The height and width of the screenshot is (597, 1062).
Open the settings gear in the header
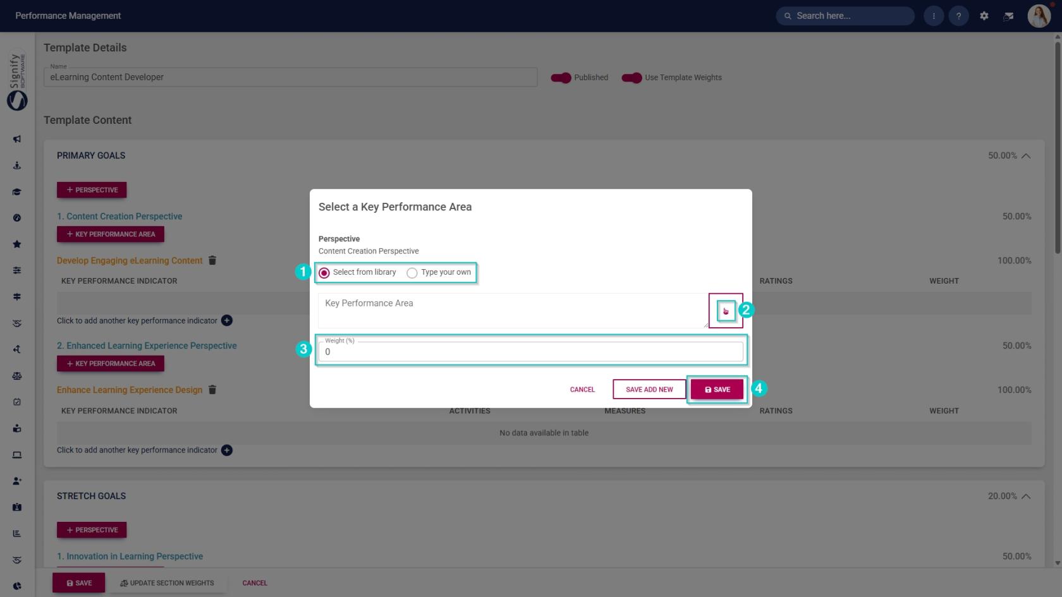(984, 16)
